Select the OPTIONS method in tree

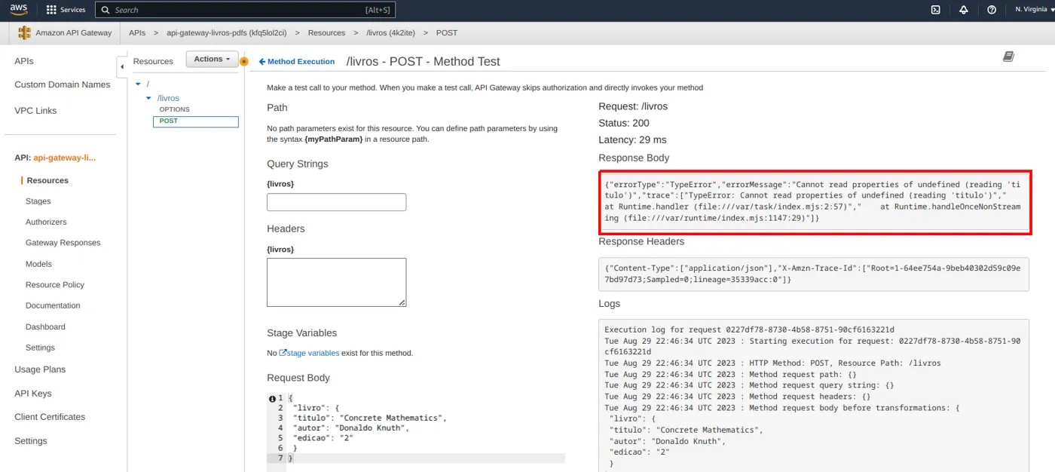click(x=175, y=109)
